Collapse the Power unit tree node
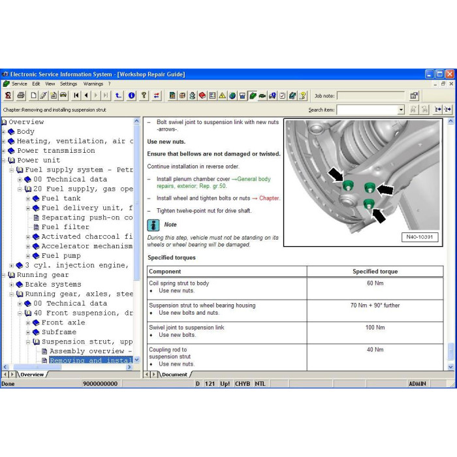457x457 pixels. click(x=3, y=161)
